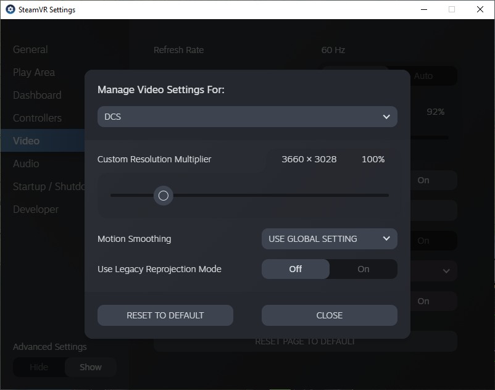Screen dimensions: 495x390
Task: Open the DCS application dropdown
Action: (x=247, y=117)
